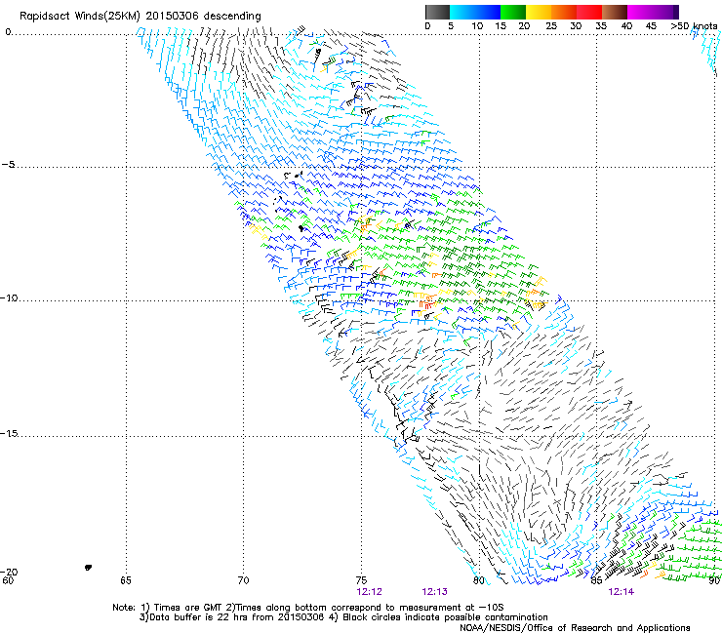The image size is (722, 634).
Task: Click the longitude axis label '85'
Action: 596,580
